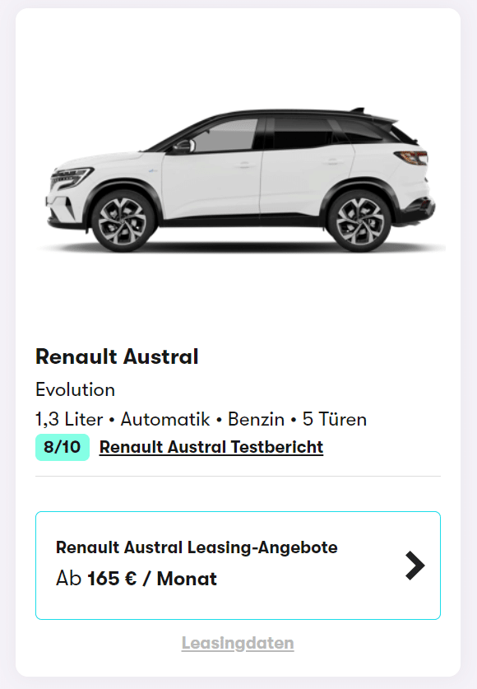Click the car's front headlight
This screenshot has width=477, height=689.
(72, 177)
